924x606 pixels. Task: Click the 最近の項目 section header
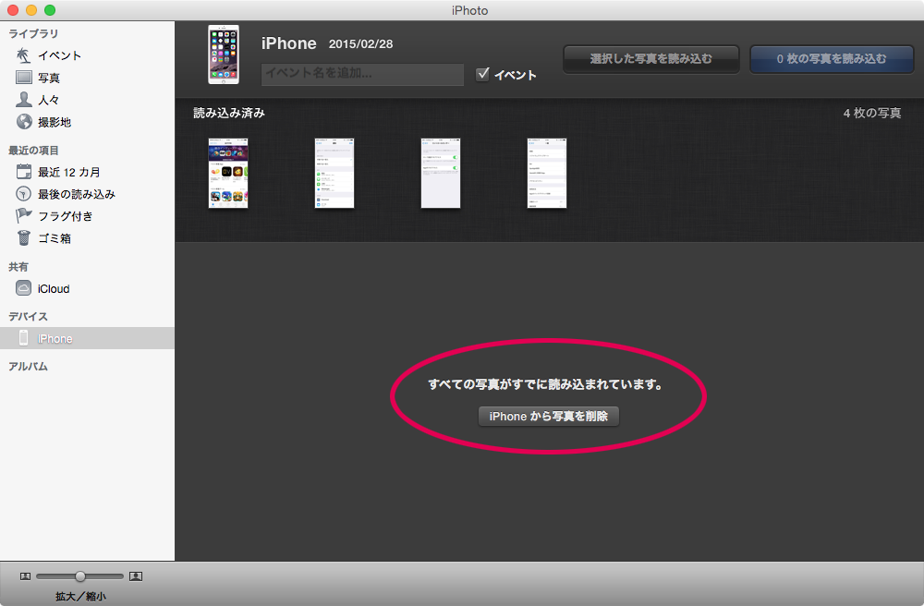pos(33,151)
